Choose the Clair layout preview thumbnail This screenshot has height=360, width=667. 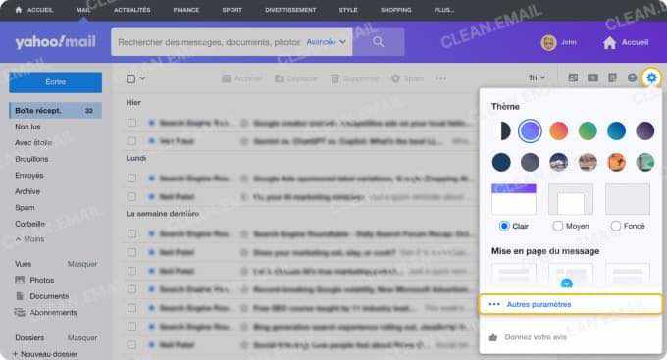pyautogui.click(x=514, y=199)
